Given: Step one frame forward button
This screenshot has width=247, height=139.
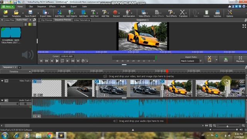Looking at the screenshot, I should click(68, 61).
